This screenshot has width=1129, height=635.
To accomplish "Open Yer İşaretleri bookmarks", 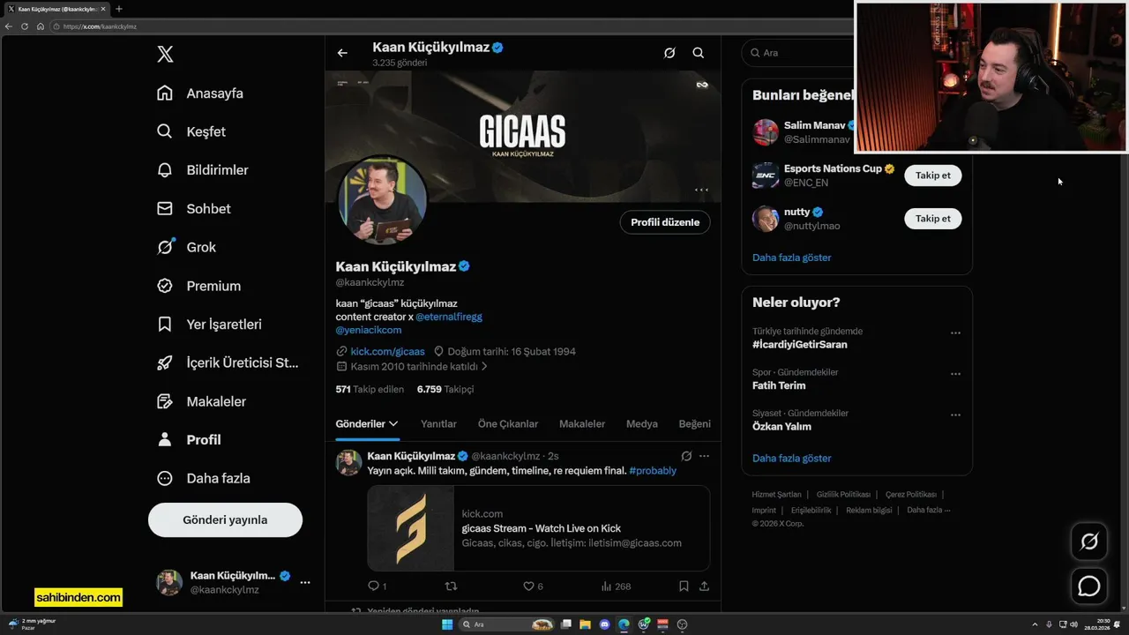I will click(210, 325).
